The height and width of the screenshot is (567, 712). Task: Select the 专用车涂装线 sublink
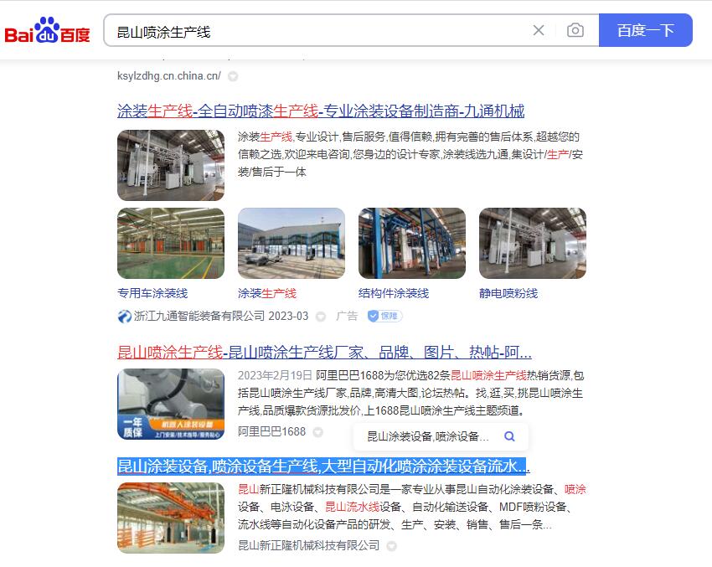pos(152,293)
